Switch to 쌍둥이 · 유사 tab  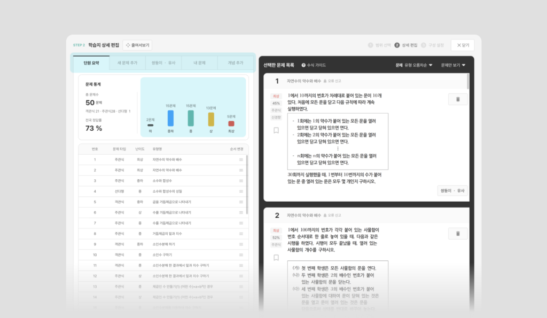click(x=163, y=63)
